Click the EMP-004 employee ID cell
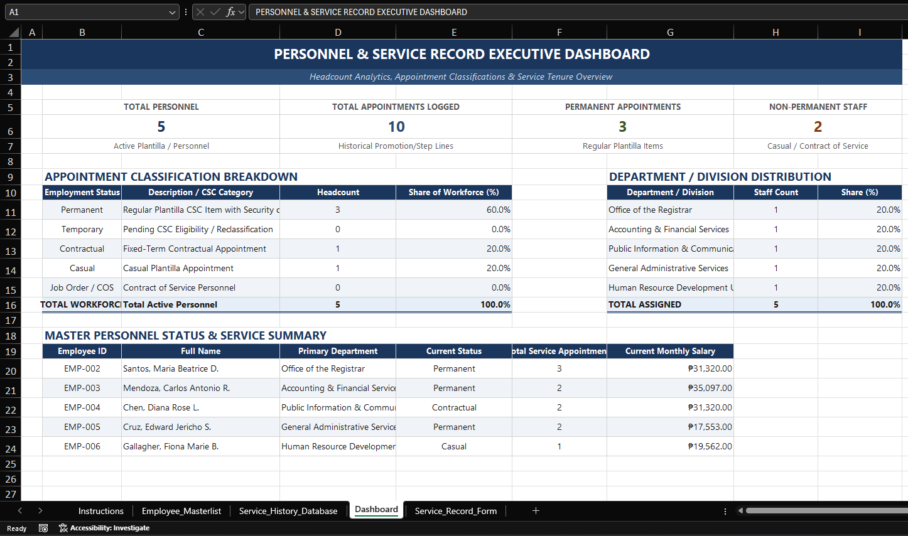The width and height of the screenshot is (908, 536). [82, 407]
